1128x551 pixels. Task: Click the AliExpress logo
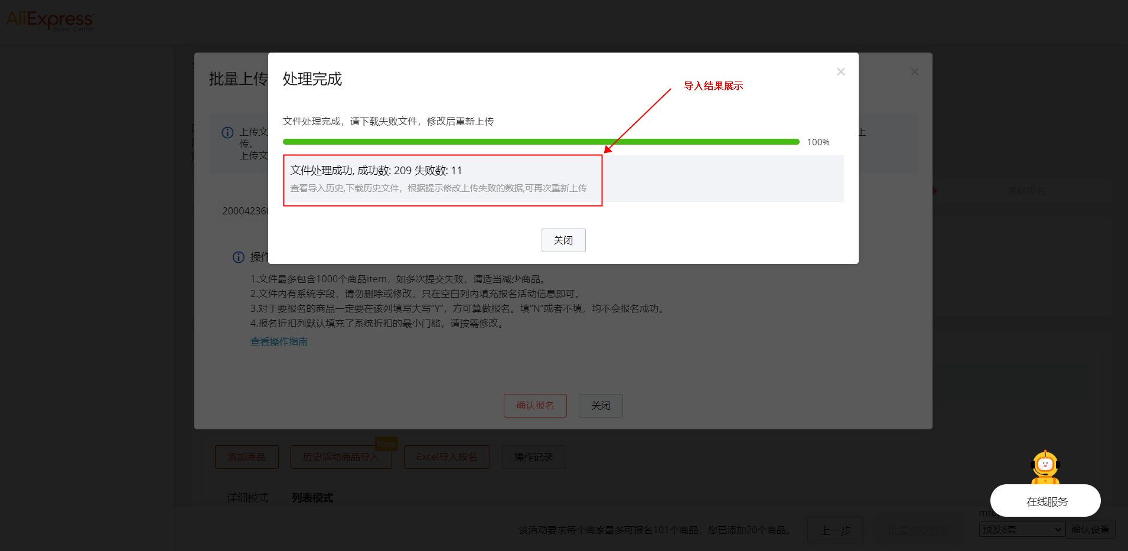coord(50,20)
